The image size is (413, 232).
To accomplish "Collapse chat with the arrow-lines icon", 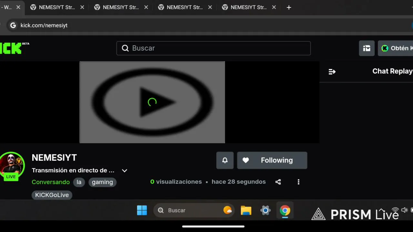I will click(332, 72).
